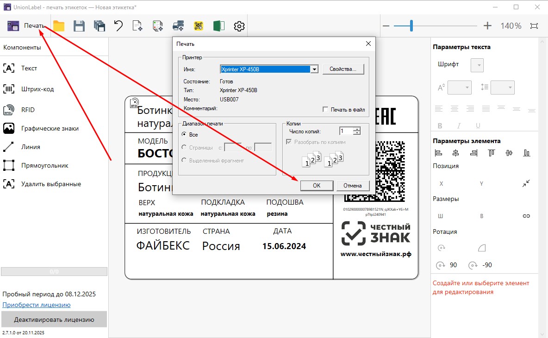Open settings via the gear icon
This screenshot has width=548, height=338.
pos(239,26)
